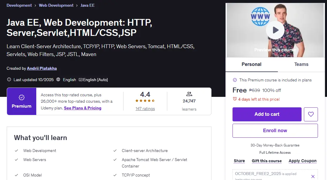Click the globe language icon
The height and width of the screenshot is (180, 327).
[x=58, y=79]
